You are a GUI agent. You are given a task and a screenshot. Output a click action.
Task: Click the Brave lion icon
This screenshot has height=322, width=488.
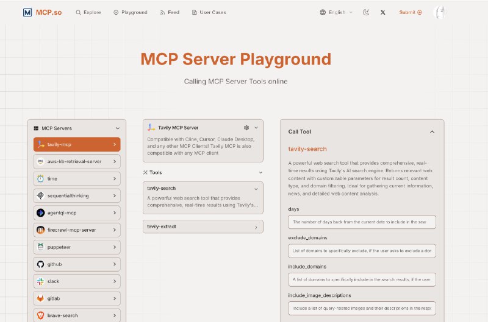coord(40,315)
